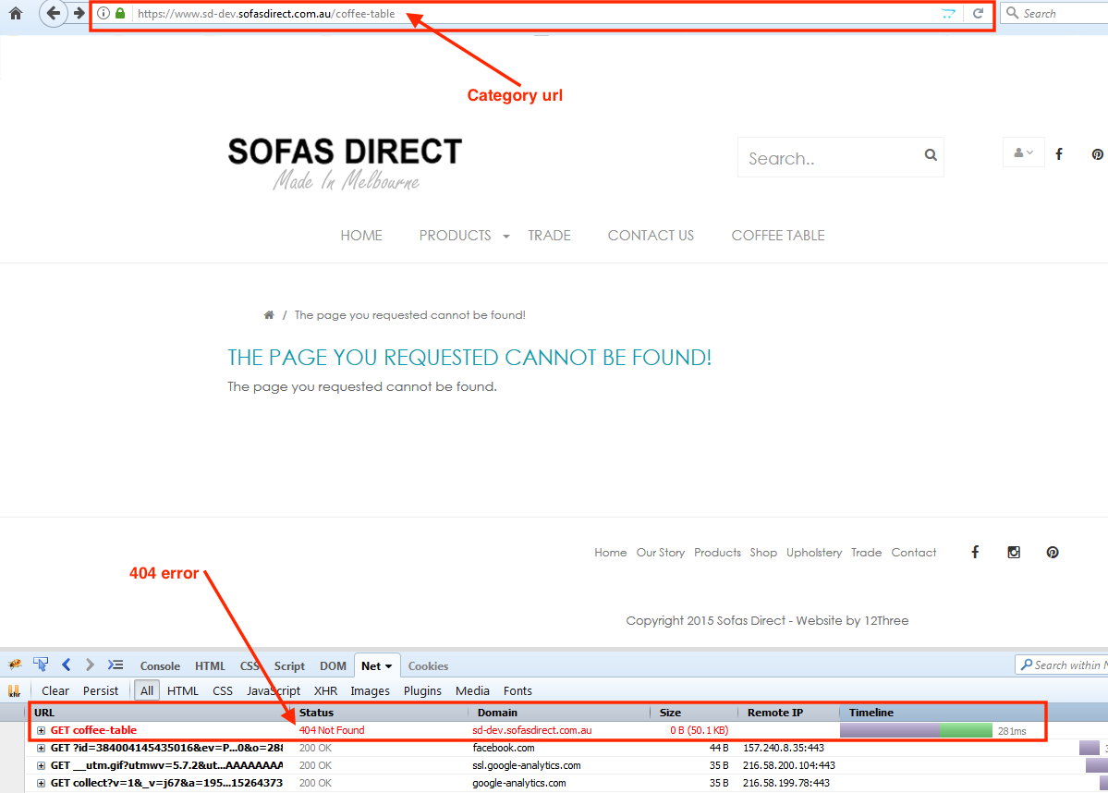Open the HOME navigation menu item
This screenshot has width=1108, height=793.
tap(361, 236)
